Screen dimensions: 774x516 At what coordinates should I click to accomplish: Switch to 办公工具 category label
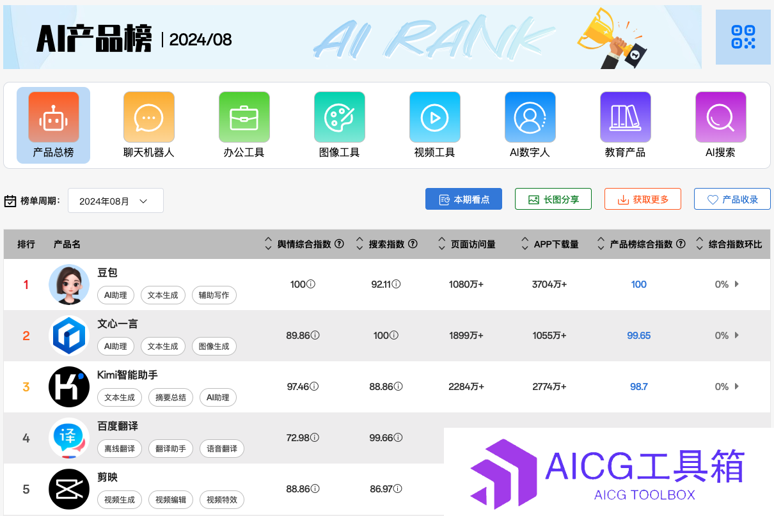tap(244, 153)
